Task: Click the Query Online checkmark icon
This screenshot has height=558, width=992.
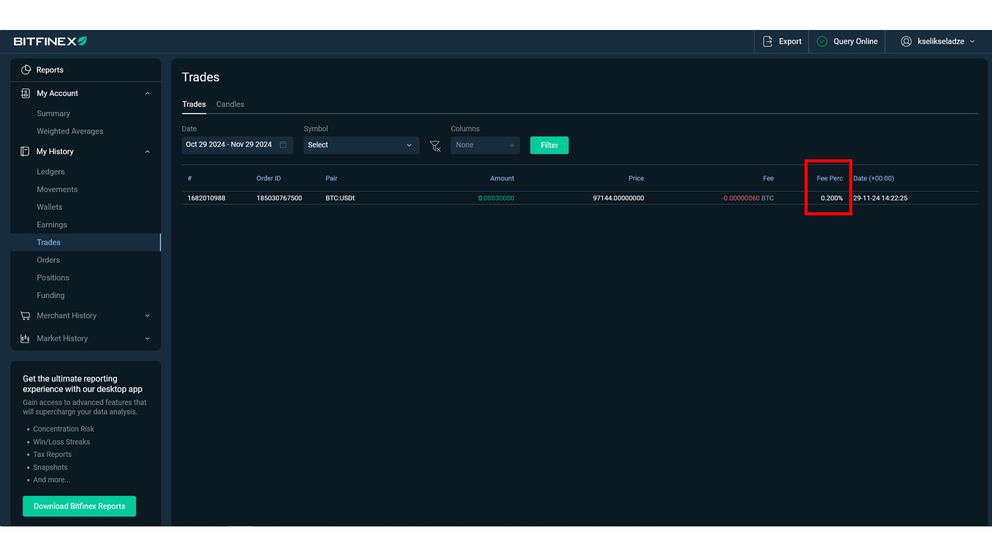Action: [822, 41]
